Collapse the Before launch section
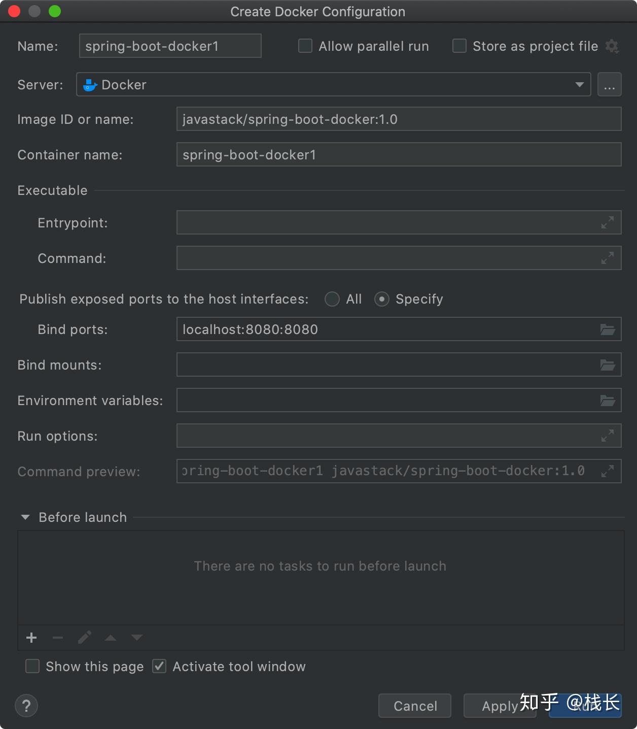Image resolution: width=637 pixels, height=729 pixels. pos(25,517)
